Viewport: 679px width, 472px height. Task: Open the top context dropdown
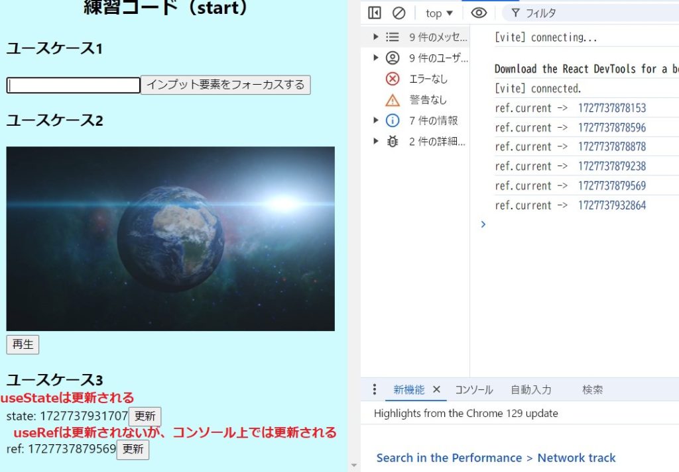[439, 13]
